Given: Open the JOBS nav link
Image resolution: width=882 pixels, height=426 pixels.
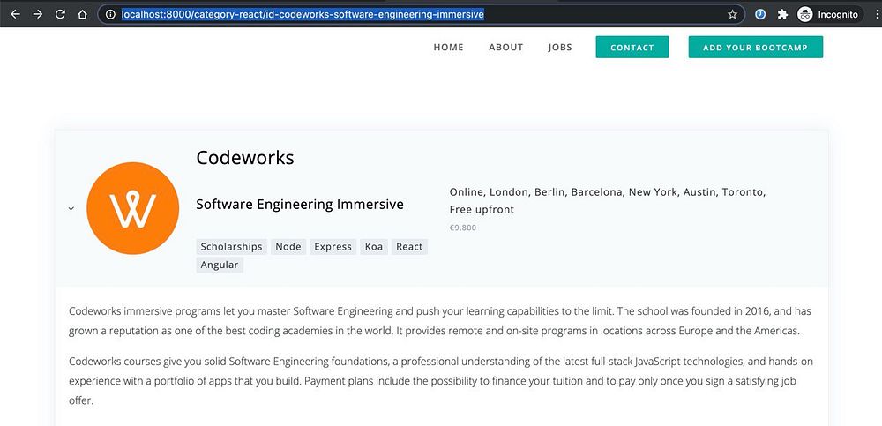Looking at the screenshot, I should [x=560, y=48].
